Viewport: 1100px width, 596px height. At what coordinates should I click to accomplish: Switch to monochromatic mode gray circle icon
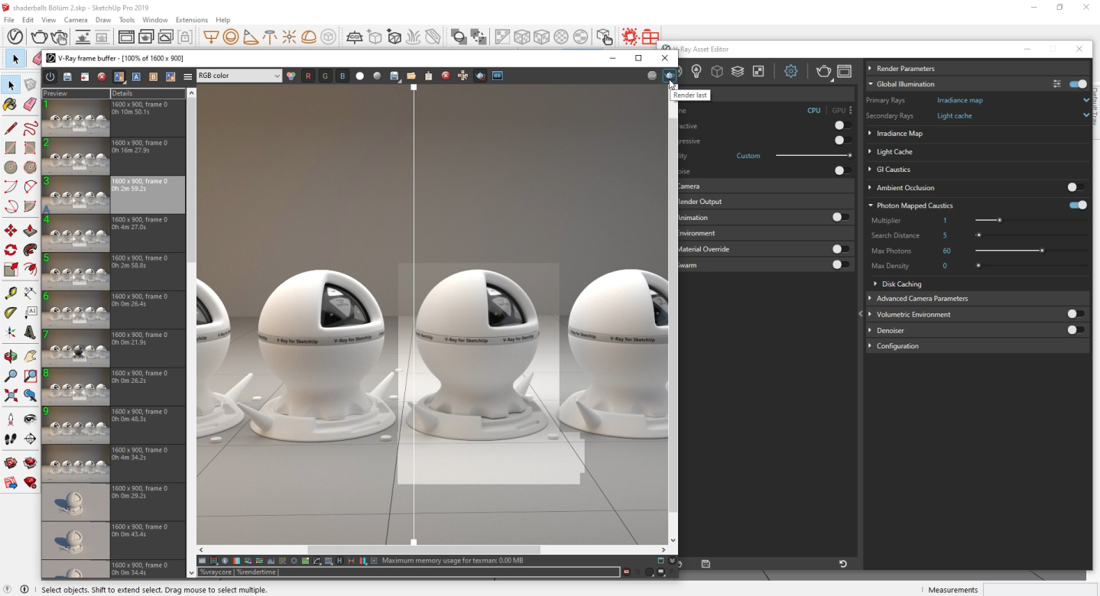(x=377, y=76)
